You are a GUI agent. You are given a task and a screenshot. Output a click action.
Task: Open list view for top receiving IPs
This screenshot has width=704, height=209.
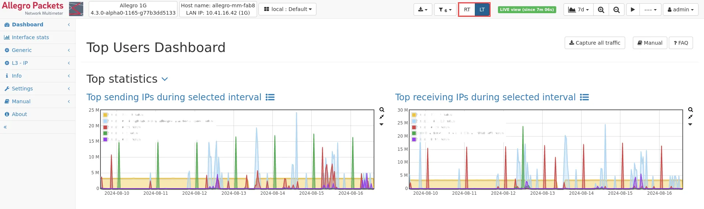584,97
